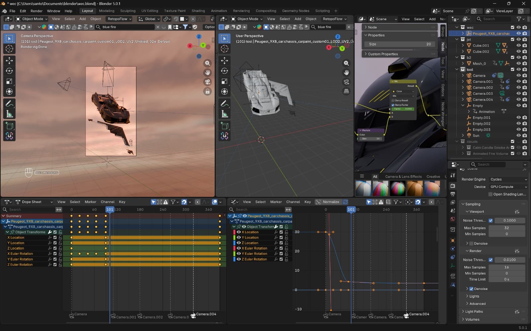Mute X Location channel in Dope Sheet
This screenshot has height=331, width=531.
tap(55, 238)
